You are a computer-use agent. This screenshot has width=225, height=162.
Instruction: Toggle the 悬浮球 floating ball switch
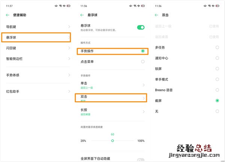[141, 27]
